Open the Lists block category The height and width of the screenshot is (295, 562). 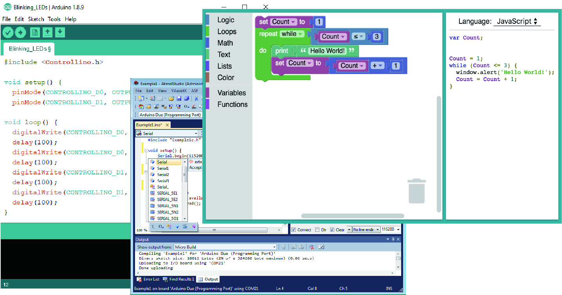(225, 66)
